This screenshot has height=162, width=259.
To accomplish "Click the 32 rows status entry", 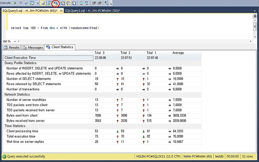I will (247, 156).
